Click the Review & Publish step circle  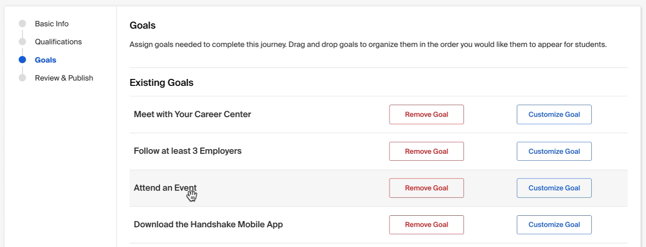(22, 78)
